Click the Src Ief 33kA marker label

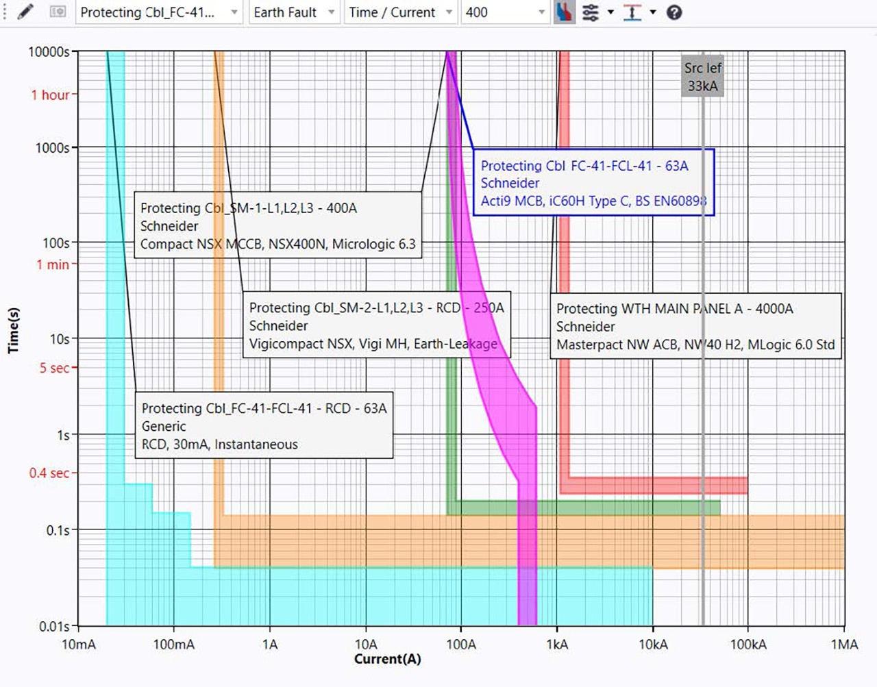(703, 77)
